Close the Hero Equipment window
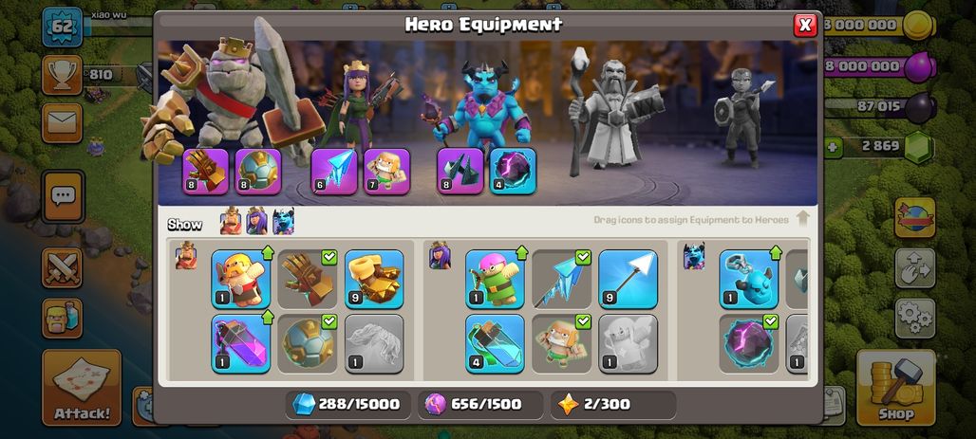The height and width of the screenshot is (439, 976). pos(805,25)
